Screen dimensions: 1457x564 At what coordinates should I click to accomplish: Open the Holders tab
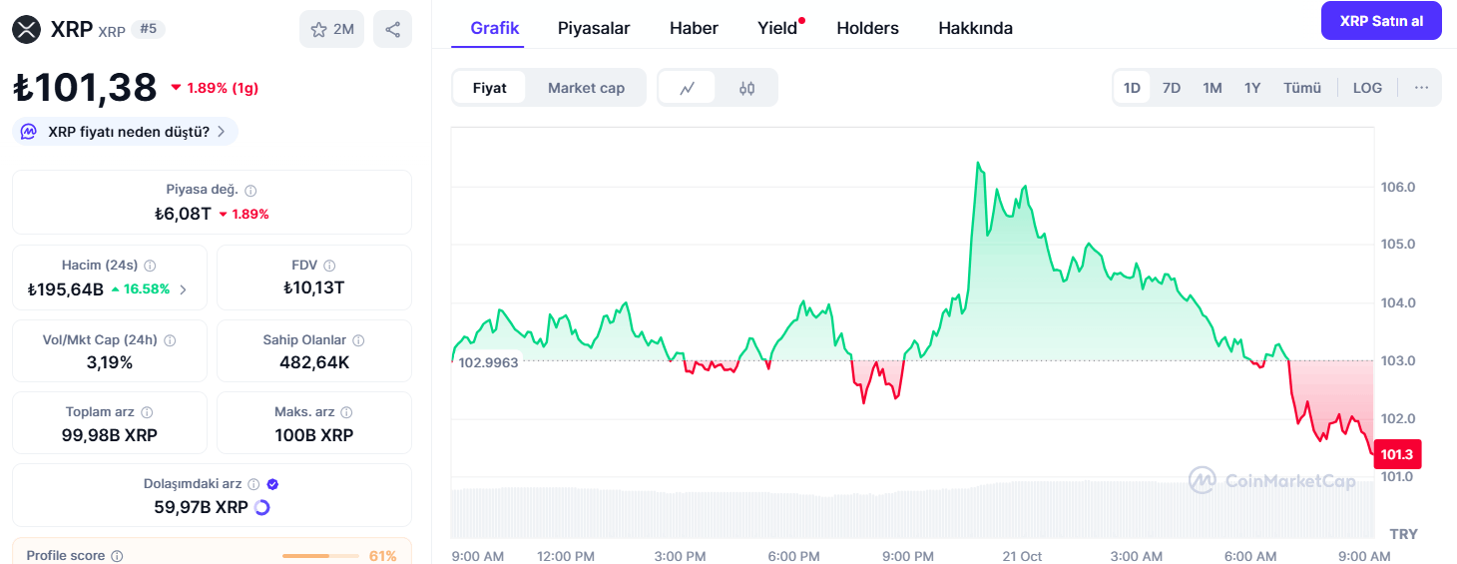(x=867, y=28)
